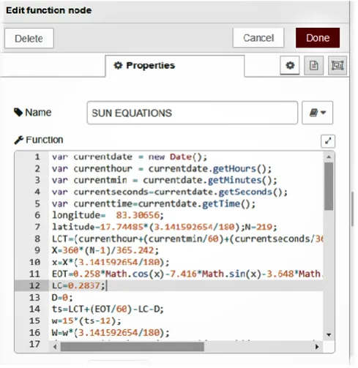Open the library book dropdown next to Name

click(317, 113)
